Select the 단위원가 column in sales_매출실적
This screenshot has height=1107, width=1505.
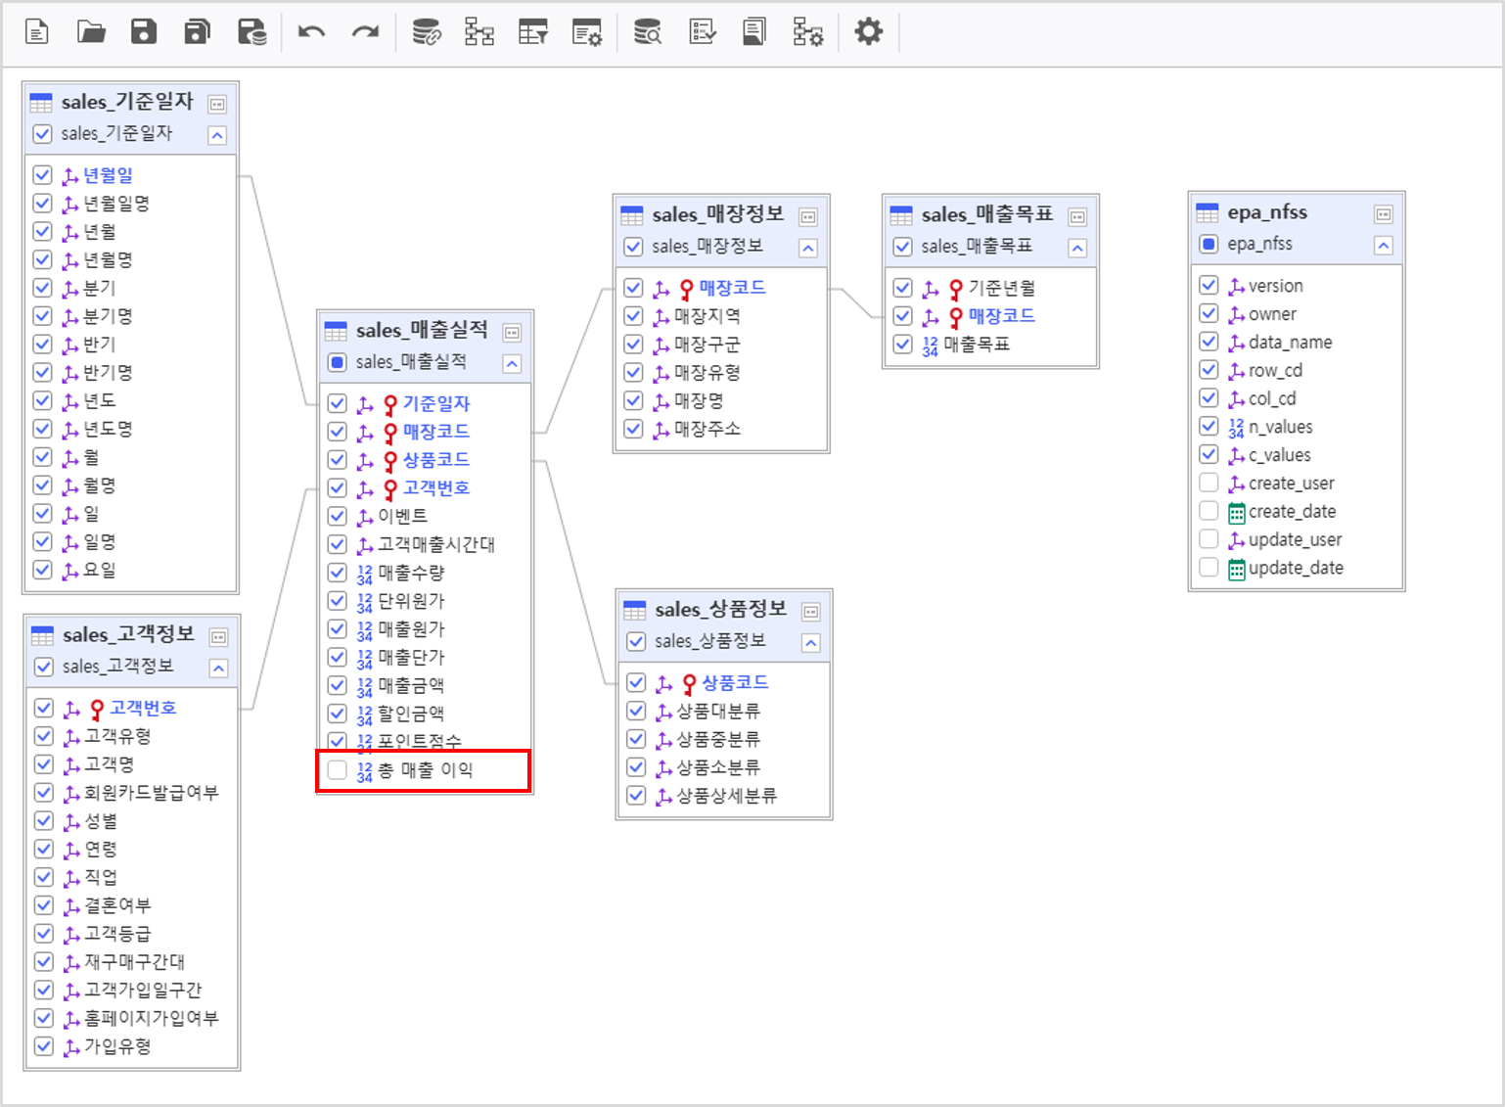[411, 601]
